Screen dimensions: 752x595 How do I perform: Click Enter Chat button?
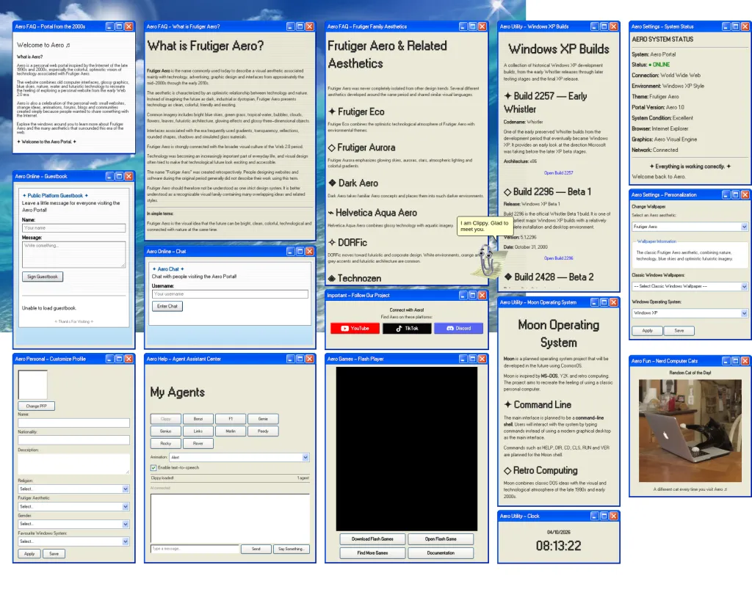pyautogui.click(x=167, y=306)
